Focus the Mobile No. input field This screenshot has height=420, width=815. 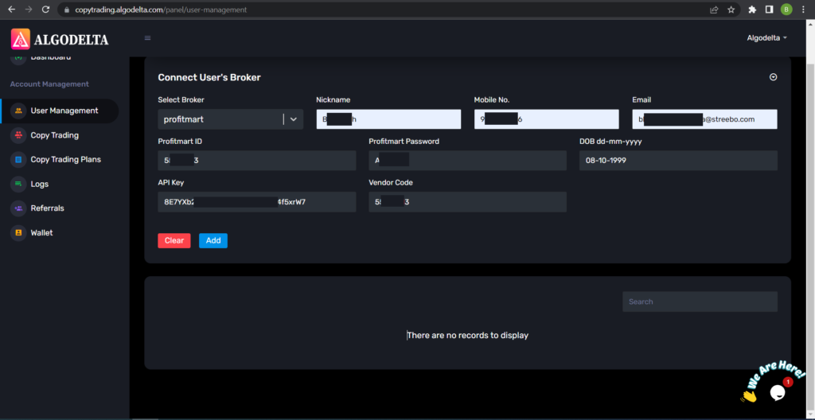pos(546,119)
